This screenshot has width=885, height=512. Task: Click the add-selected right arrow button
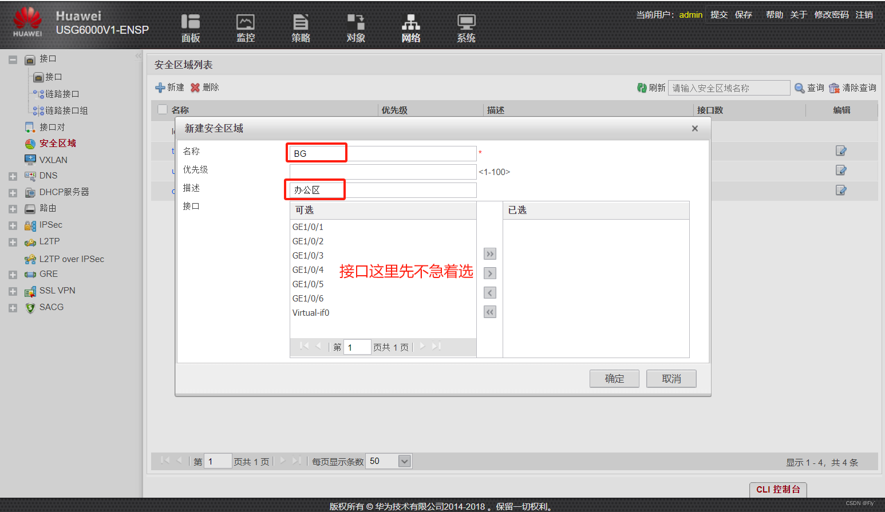point(490,273)
